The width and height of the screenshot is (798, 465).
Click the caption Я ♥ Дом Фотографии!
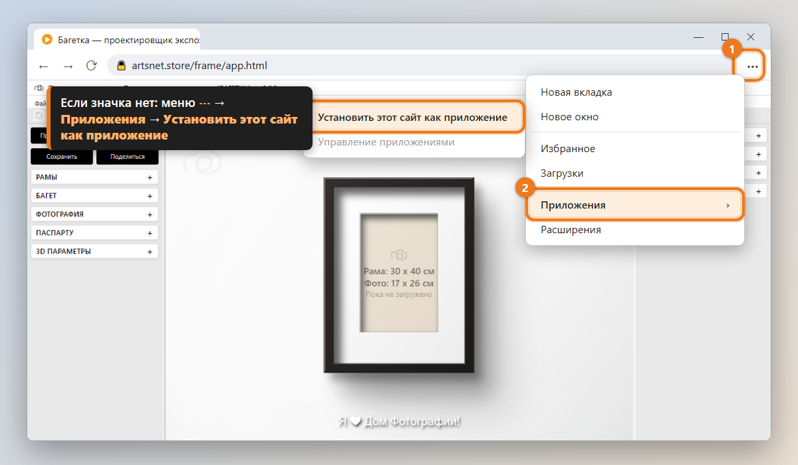399,421
